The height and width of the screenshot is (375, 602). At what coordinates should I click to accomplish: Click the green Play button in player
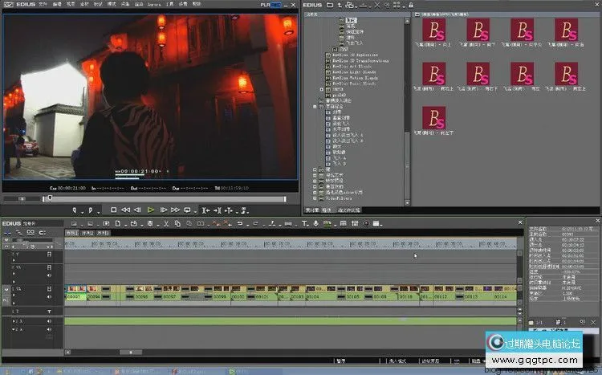click(x=150, y=210)
